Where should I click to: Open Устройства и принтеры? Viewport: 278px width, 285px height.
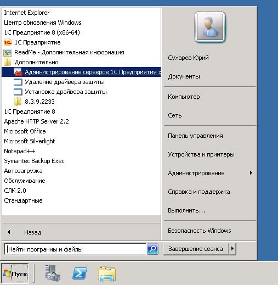click(x=201, y=154)
